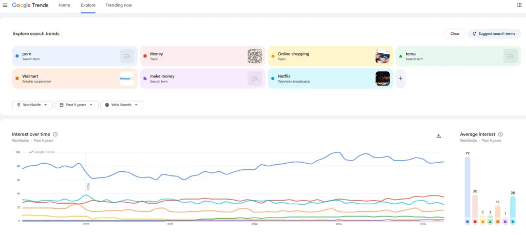Select the Online shopping topic card
Image resolution: width=526 pixels, height=235 pixels.
(330, 56)
